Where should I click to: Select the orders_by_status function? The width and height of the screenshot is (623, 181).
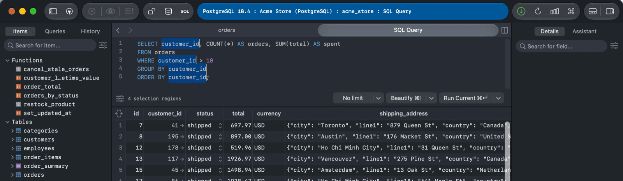pos(51,96)
